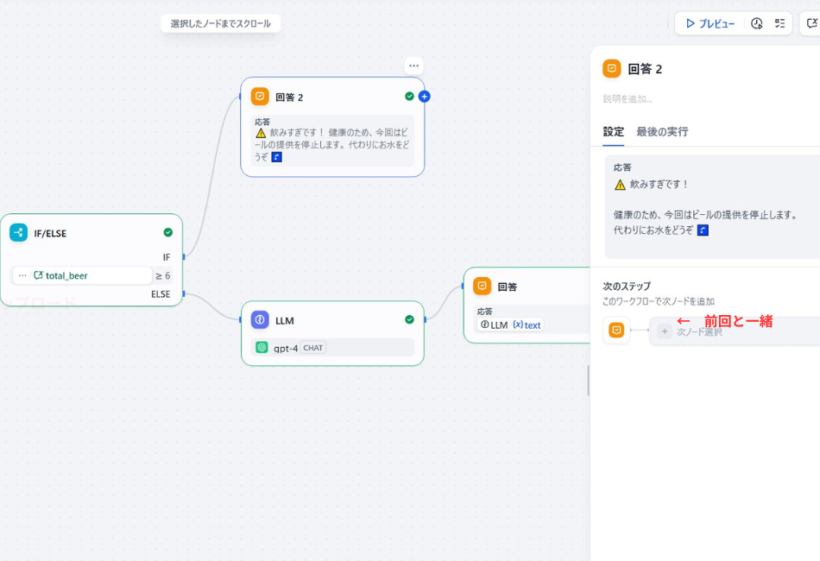820x561 pixels.
Task: Click the blue plus icon on the 回答 2 node
Action: [x=424, y=97]
